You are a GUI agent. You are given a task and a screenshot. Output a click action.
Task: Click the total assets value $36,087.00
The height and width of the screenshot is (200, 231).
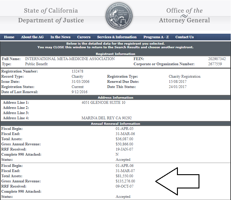pyautogui.click(x=124, y=139)
